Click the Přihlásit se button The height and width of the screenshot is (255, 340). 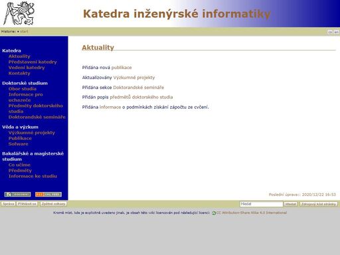coord(27,204)
